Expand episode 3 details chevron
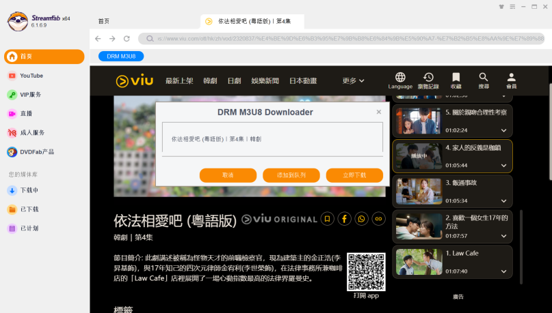552x313 pixels. pos(503,201)
